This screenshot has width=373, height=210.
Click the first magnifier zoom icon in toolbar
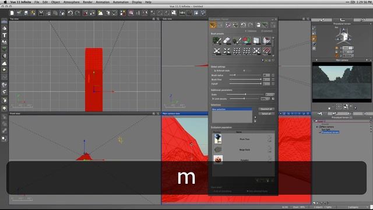point(152,13)
